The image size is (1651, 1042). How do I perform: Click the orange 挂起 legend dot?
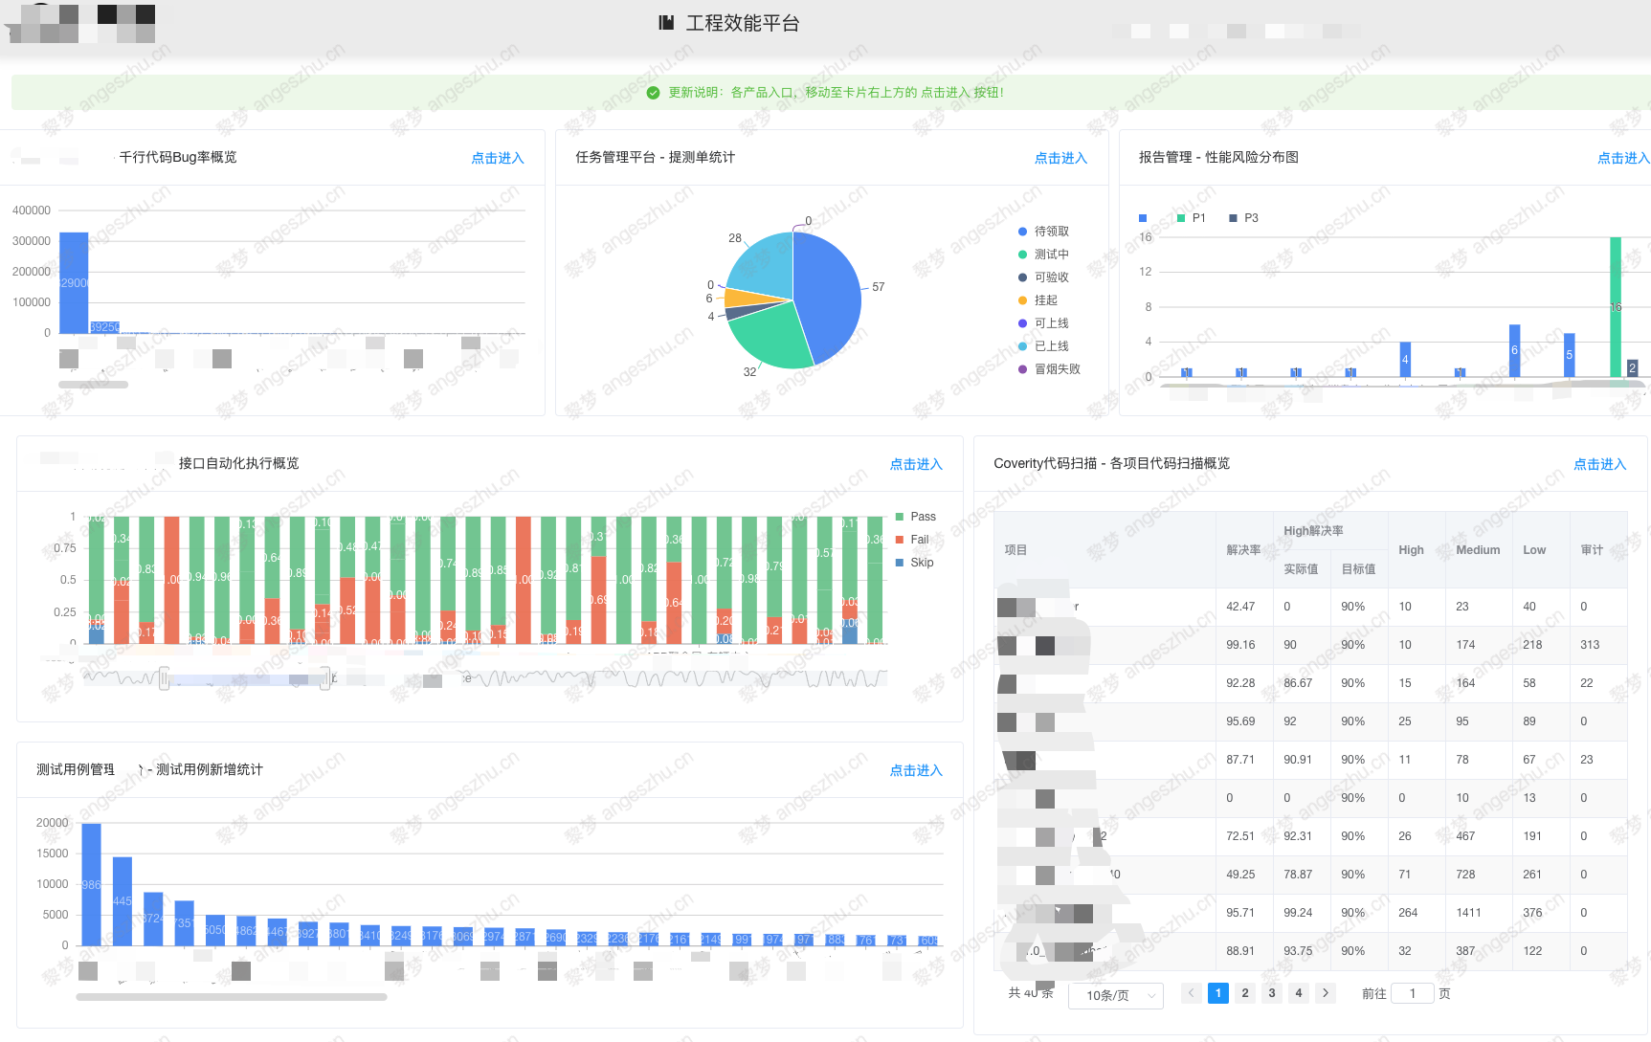tap(1022, 300)
